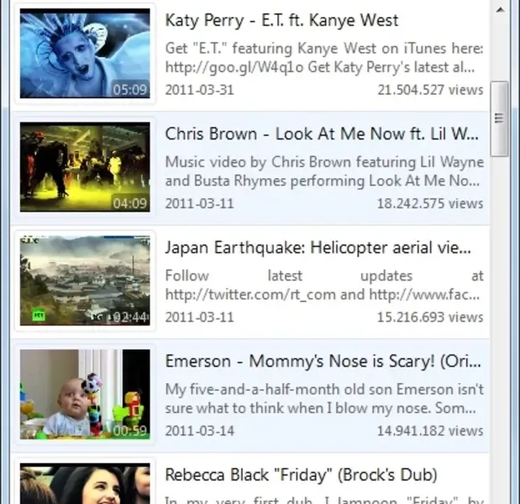Click description starting 'Follow latest updates at'
Screen dimensions: 520x504
pyautogui.click(x=324, y=285)
